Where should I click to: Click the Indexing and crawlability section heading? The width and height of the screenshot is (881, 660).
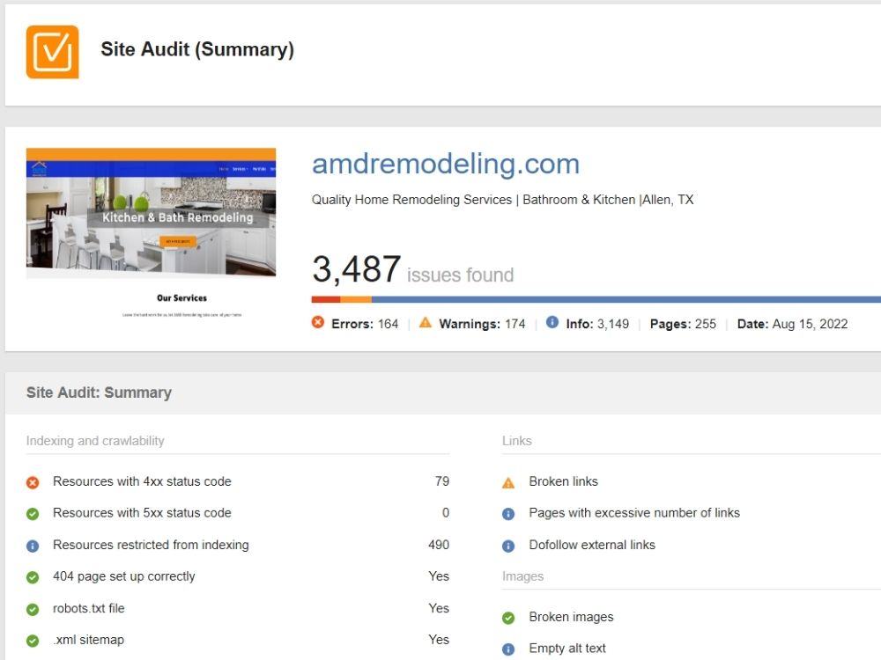[95, 441]
